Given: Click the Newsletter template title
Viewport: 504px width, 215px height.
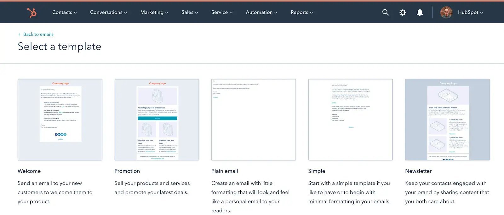Looking at the screenshot, I should [418, 171].
